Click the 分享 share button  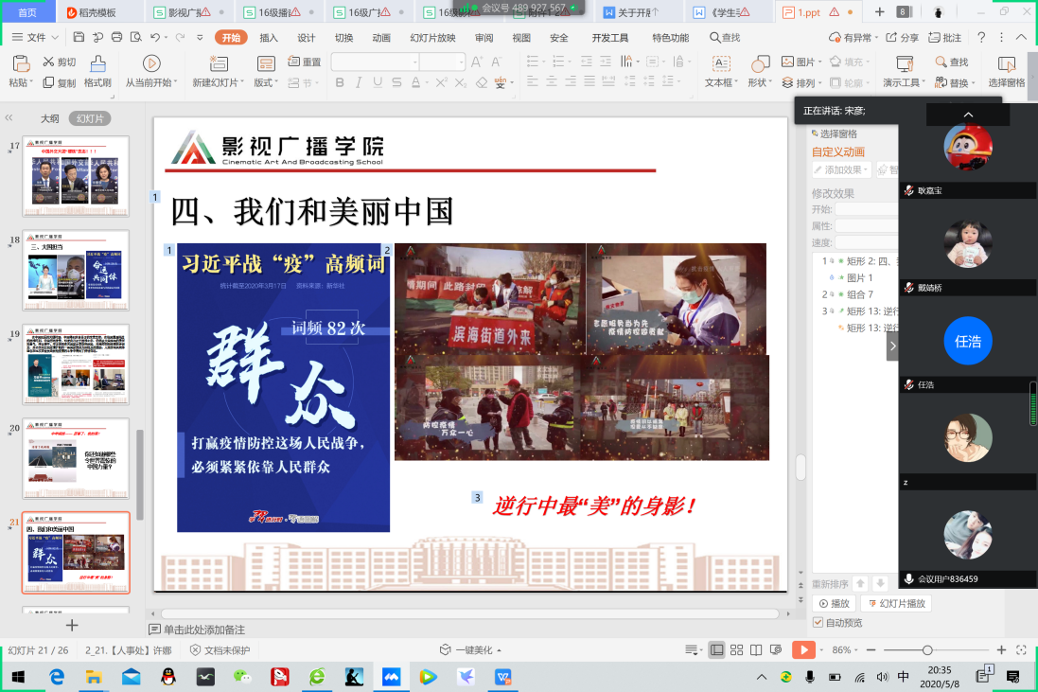(902, 38)
